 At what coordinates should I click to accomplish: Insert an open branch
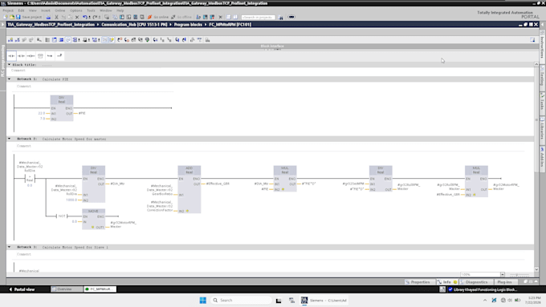[x=50, y=55]
